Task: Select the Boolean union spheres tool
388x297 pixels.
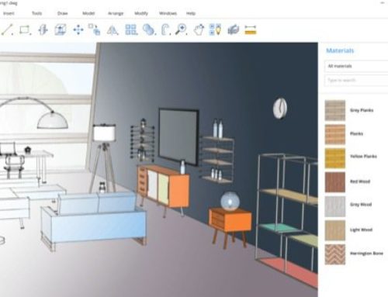Action: click(149, 29)
